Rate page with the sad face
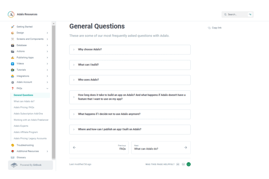 (178, 164)
